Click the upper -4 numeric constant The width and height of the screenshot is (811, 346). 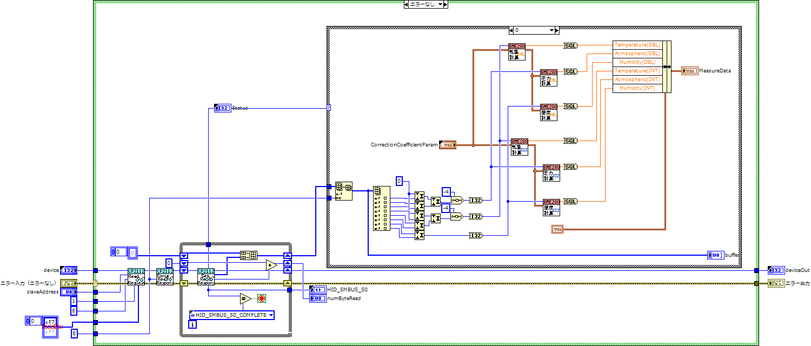[446, 191]
